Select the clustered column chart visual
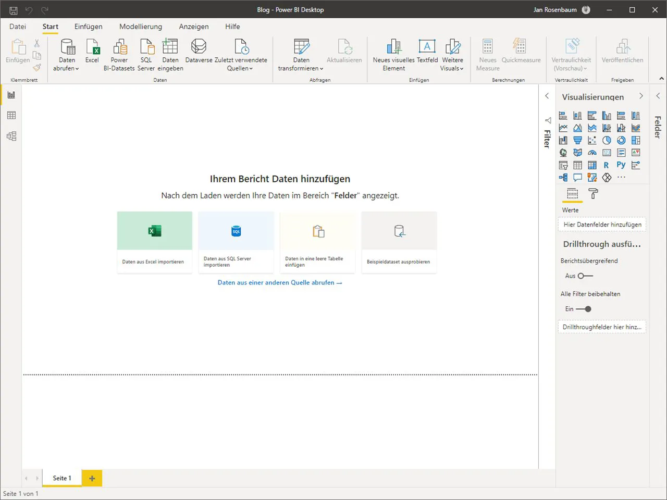The image size is (667, 500). [x=607, y=116]
